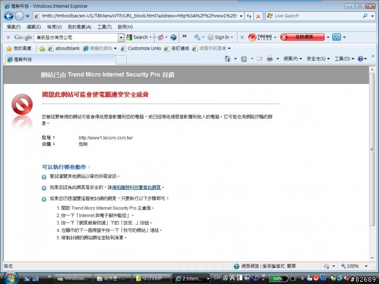379x284 pixels.
Task: Refresh the page with the refresh icon
Action: 249,16
